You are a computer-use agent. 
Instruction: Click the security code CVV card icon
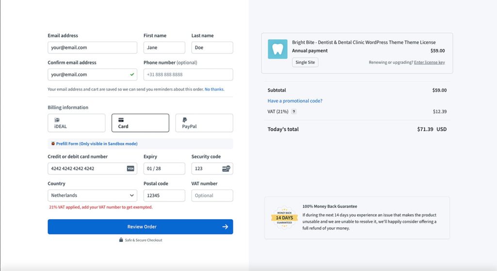tap(226, 169)
